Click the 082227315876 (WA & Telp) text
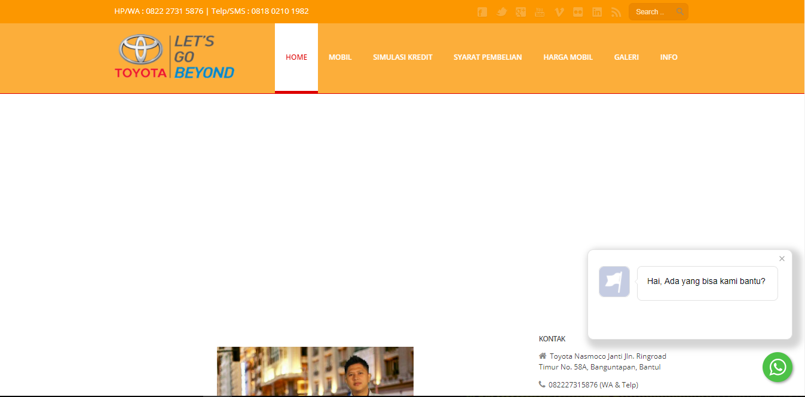This screenshot has width=805, height=397. coord(593,385)
